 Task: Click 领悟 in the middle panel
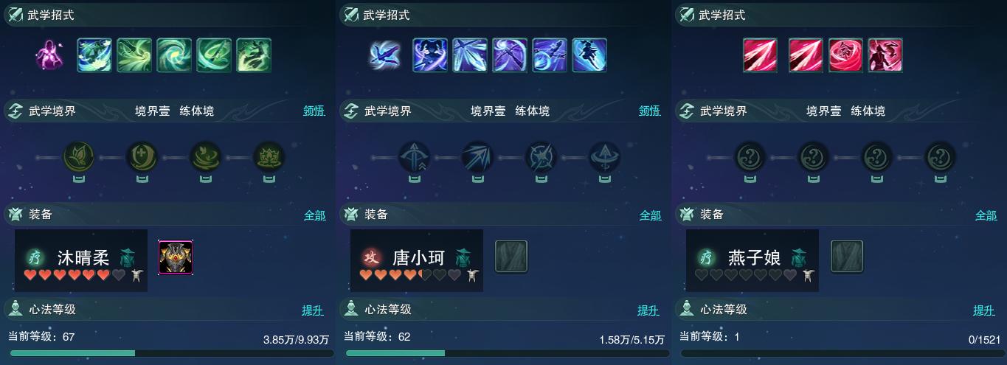[649, 111]
